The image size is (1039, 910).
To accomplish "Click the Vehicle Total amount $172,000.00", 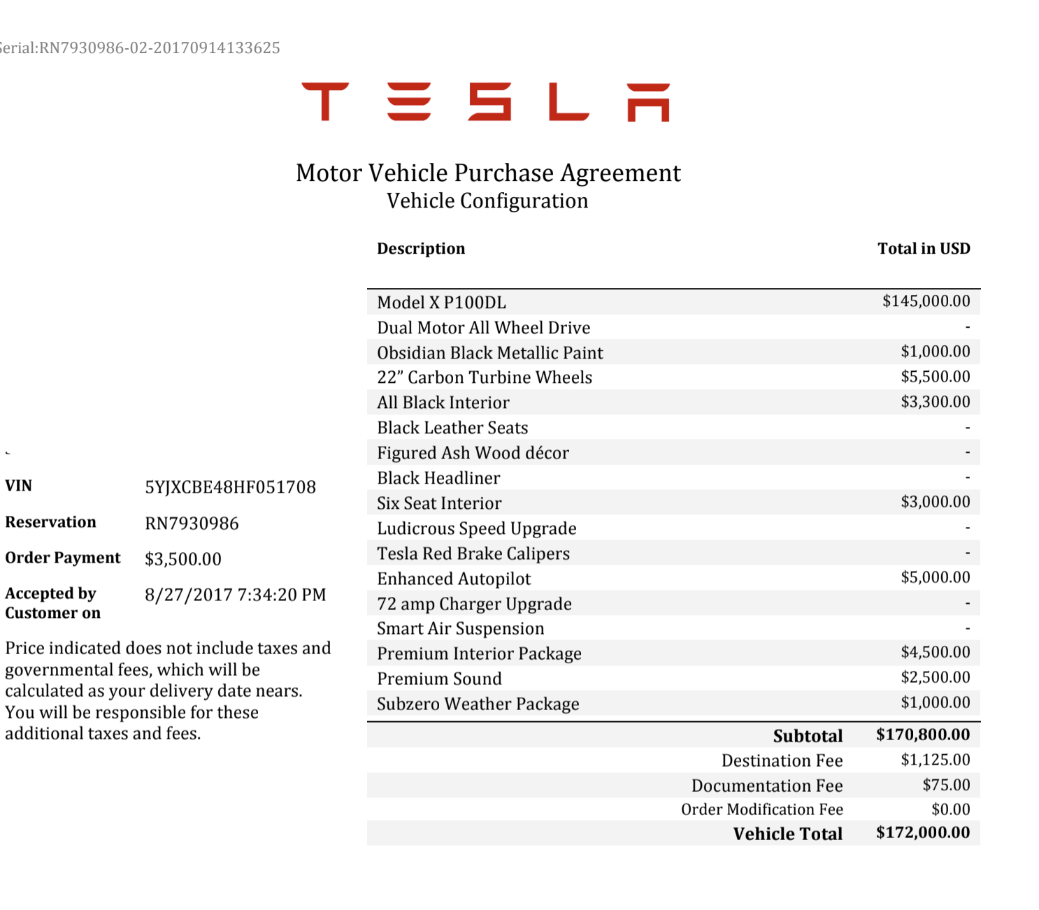I will tap(923, 832).
